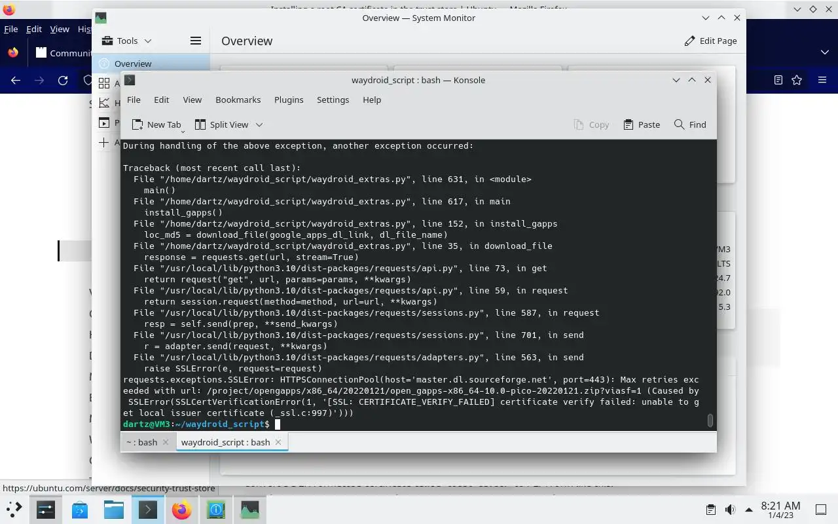Screen dimensions: 838x524
Task: Click the New Tab toolbar button in Konsole
Action: click(x=156, y=124)
